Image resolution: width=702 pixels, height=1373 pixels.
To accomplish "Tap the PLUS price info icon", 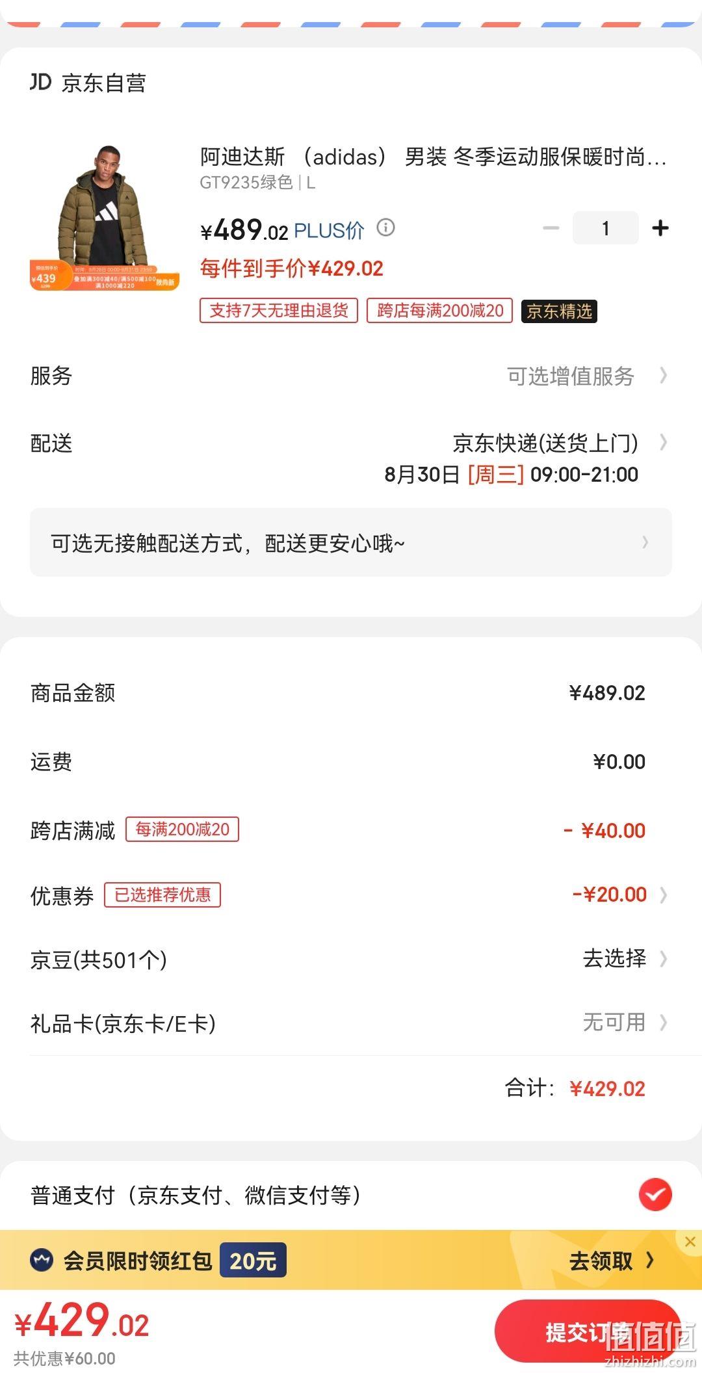I will [x=386, y=228].
